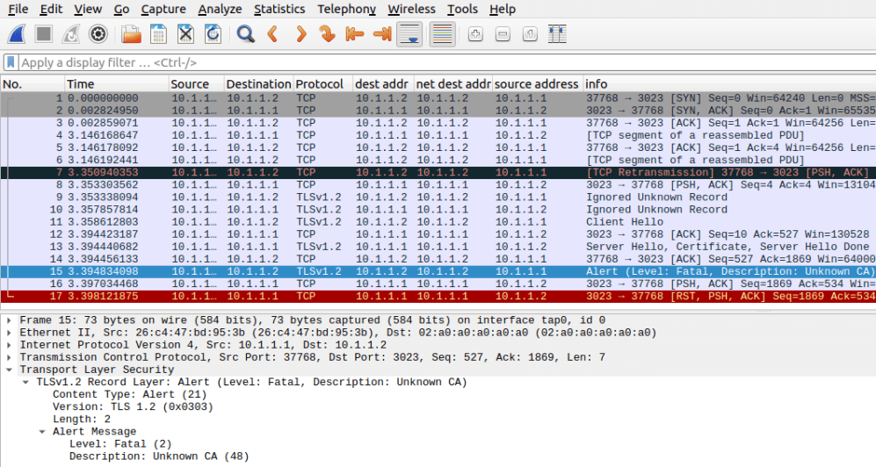Reload the capture file icon

tap(213, 34)
